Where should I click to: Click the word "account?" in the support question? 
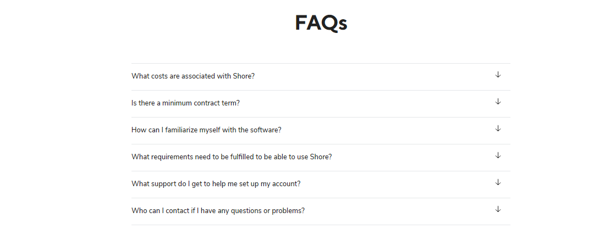(286, 184)
